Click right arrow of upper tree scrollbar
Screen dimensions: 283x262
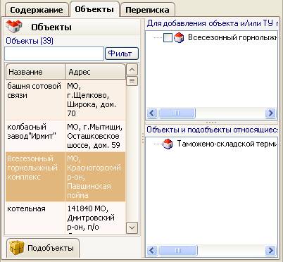click(x=270, y=113)
